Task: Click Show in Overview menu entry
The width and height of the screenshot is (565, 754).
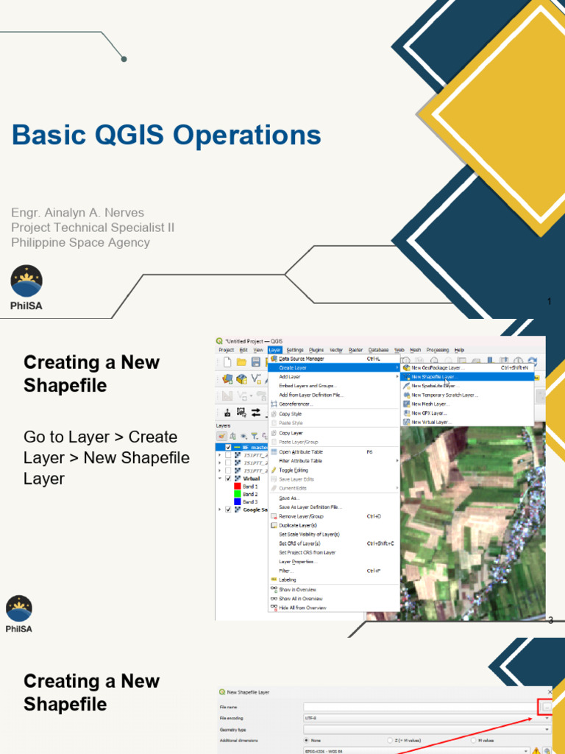Action: click(x=333, y=590)
